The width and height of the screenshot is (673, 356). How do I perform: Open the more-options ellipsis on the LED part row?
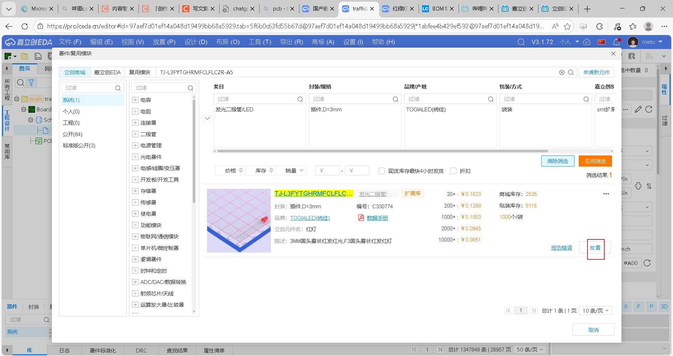pos(606,194)
